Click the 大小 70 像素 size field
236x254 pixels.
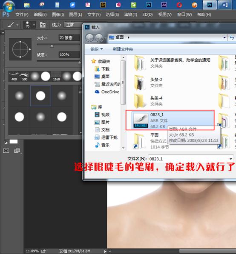pos(69,38)
